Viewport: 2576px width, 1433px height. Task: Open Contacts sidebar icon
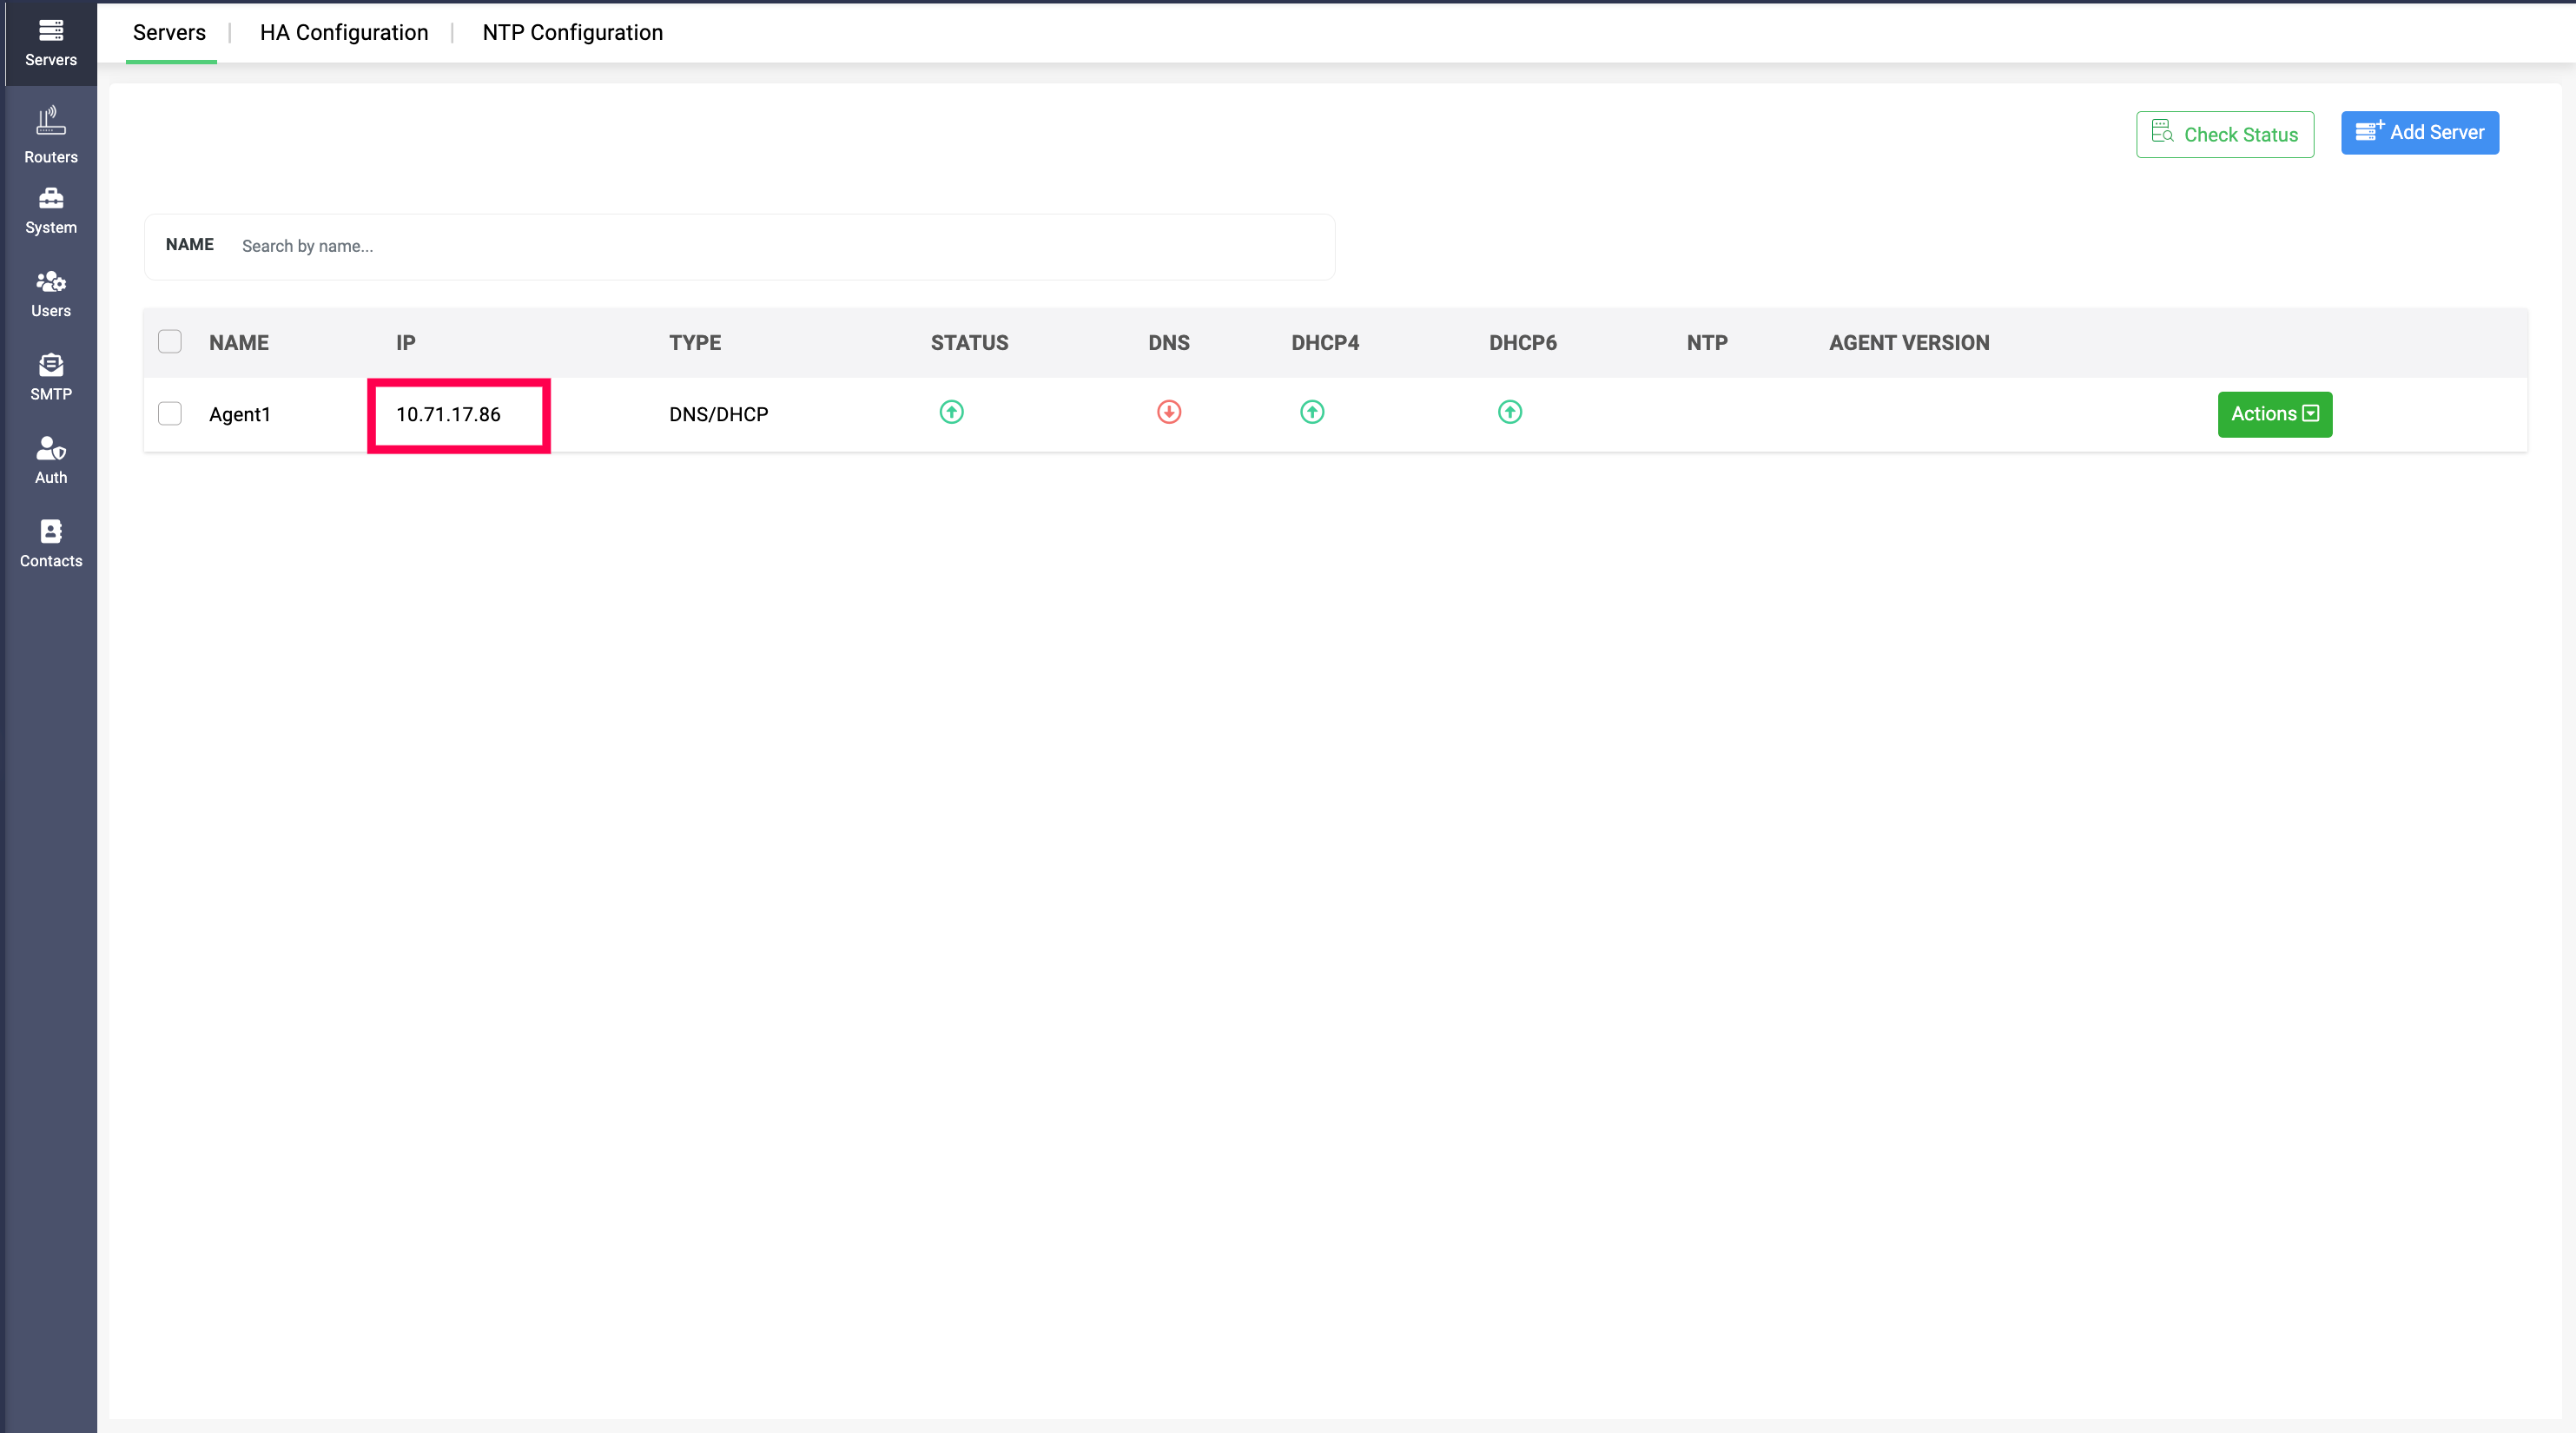[50, 543]
